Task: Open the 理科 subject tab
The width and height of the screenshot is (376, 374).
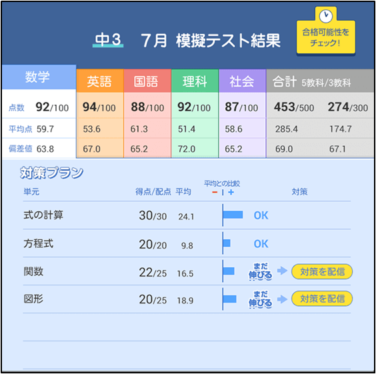Action: click(x=195, y=81)
